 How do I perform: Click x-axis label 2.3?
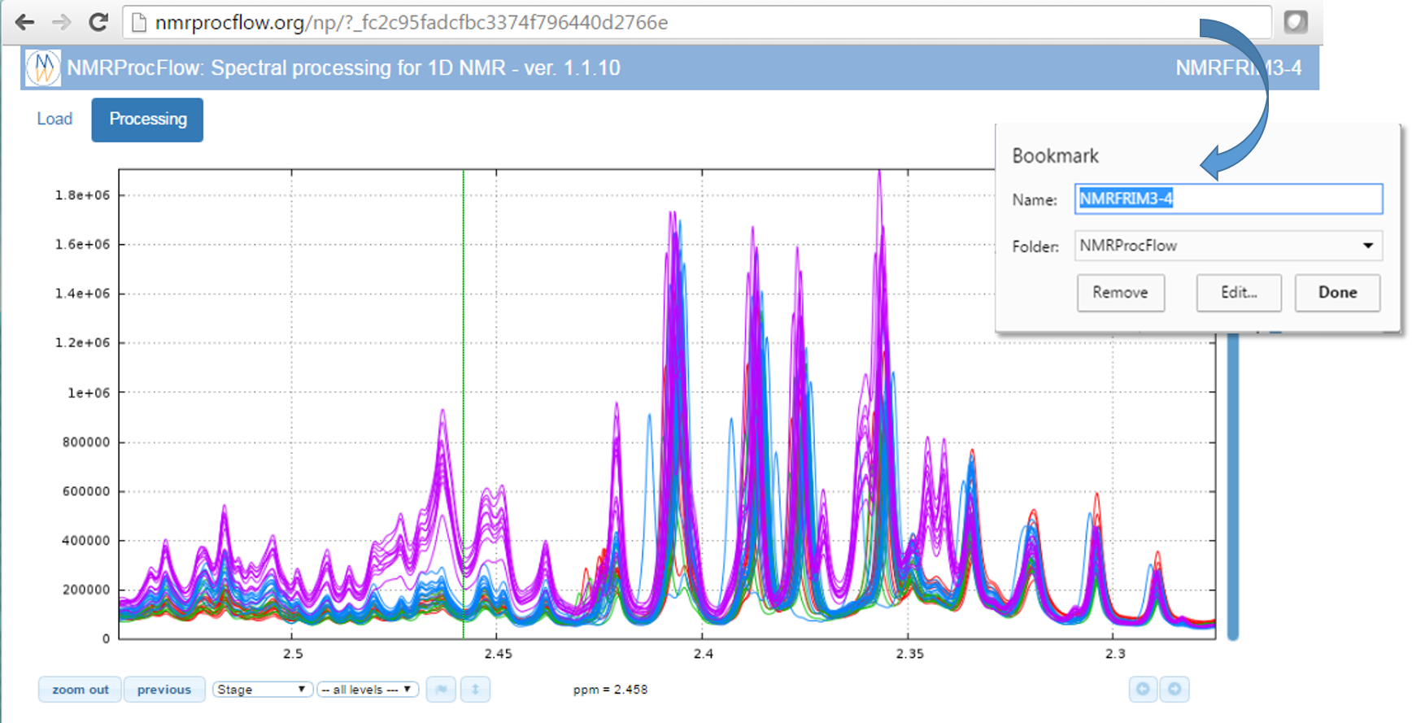pos(1115,654)
